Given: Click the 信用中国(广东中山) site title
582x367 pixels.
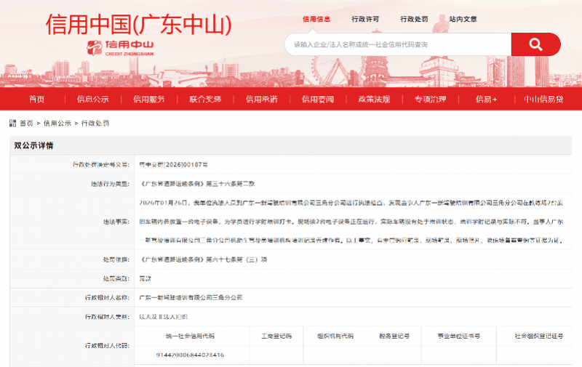Looking at the screenshot, I should 139,25.
